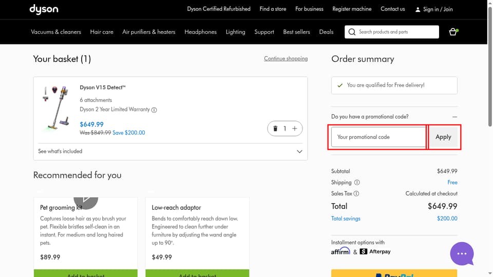Screen dimensions: 493x277
Task: Click For business link
Action: click(x=309, y=9)
